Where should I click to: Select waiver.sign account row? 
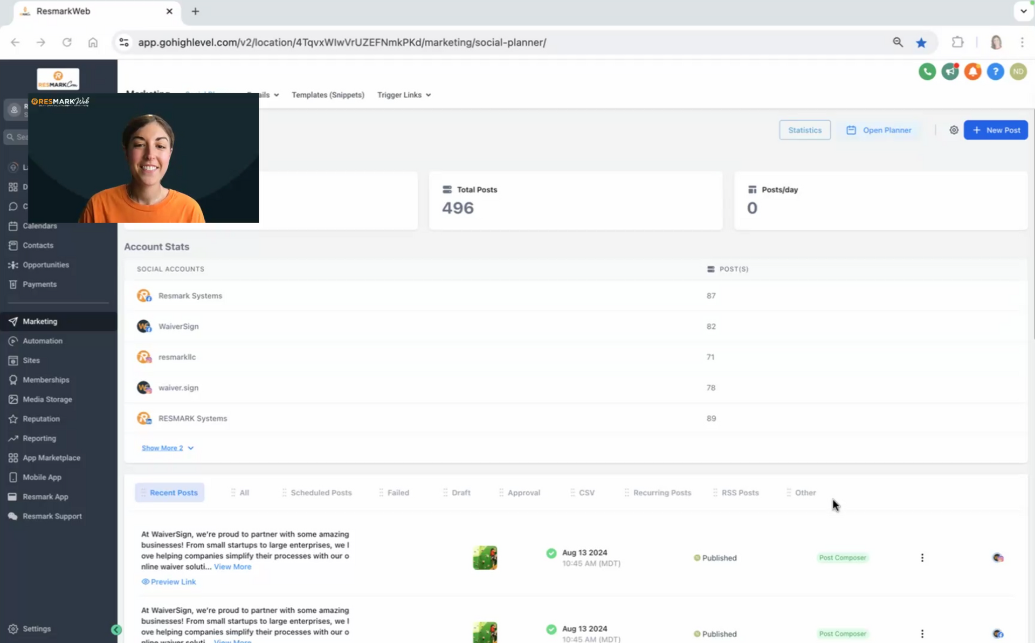tap(576, 388)
